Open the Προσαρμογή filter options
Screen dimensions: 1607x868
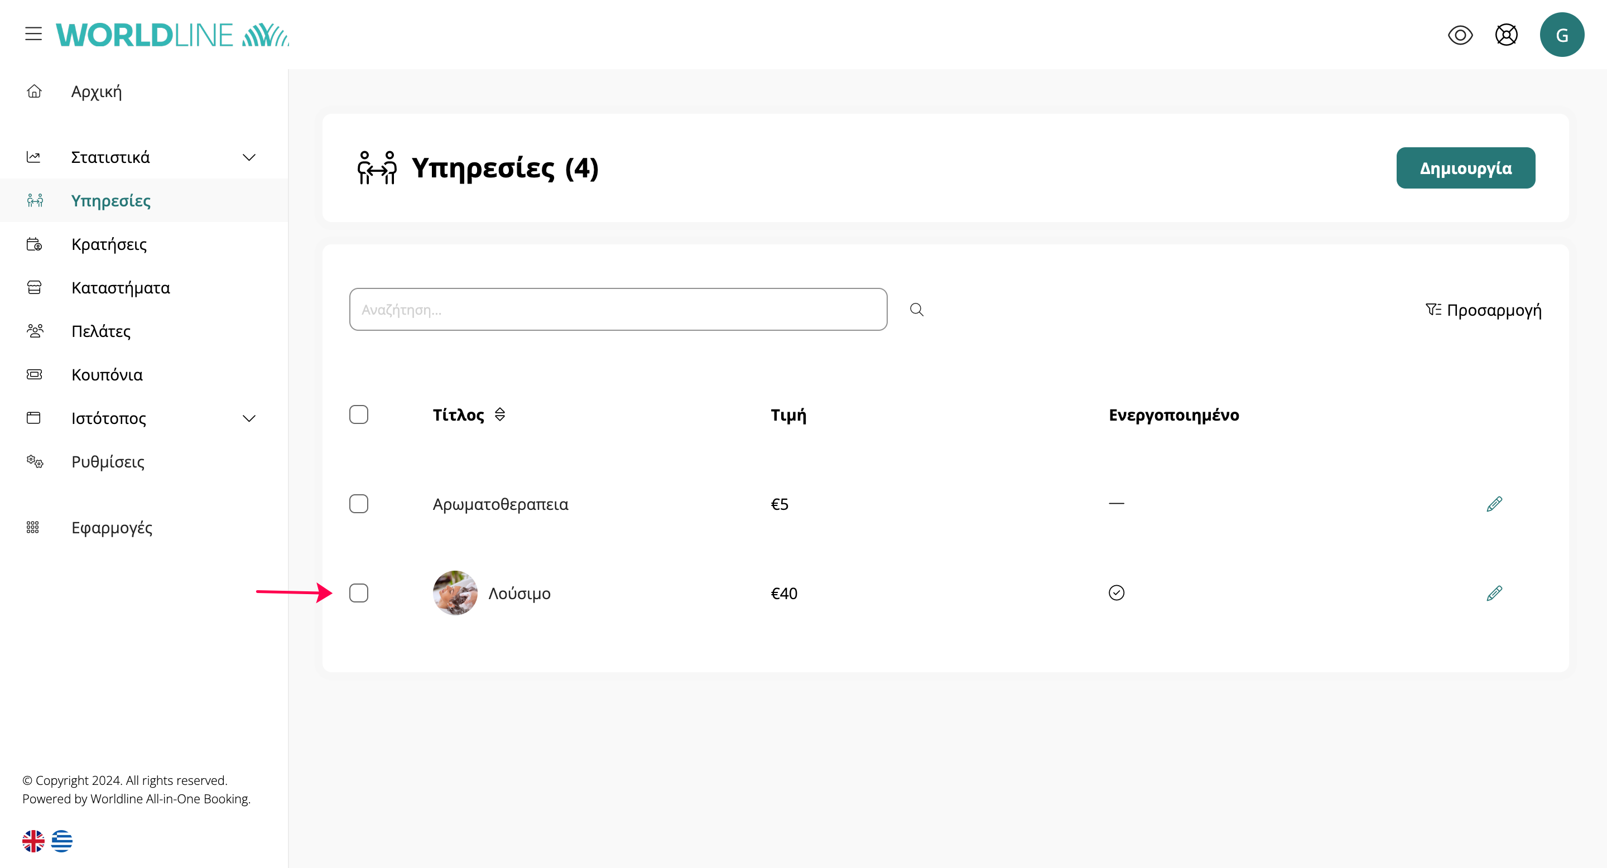coord(1484,310)
